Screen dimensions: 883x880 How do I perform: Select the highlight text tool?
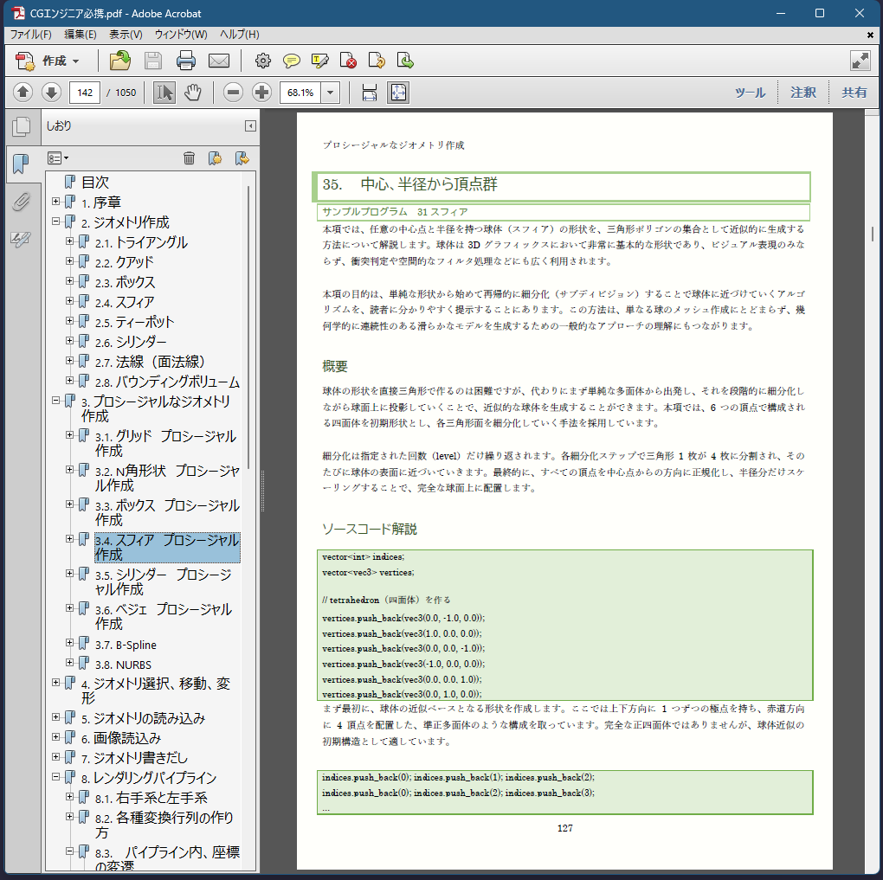(x=320, y=61)
